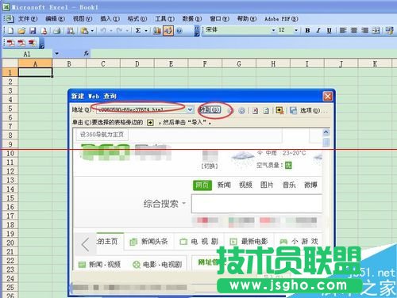This screenshot has height=298, width=397.
Task: Open the 工具 (Tools) menu
Action: point(164,19)
